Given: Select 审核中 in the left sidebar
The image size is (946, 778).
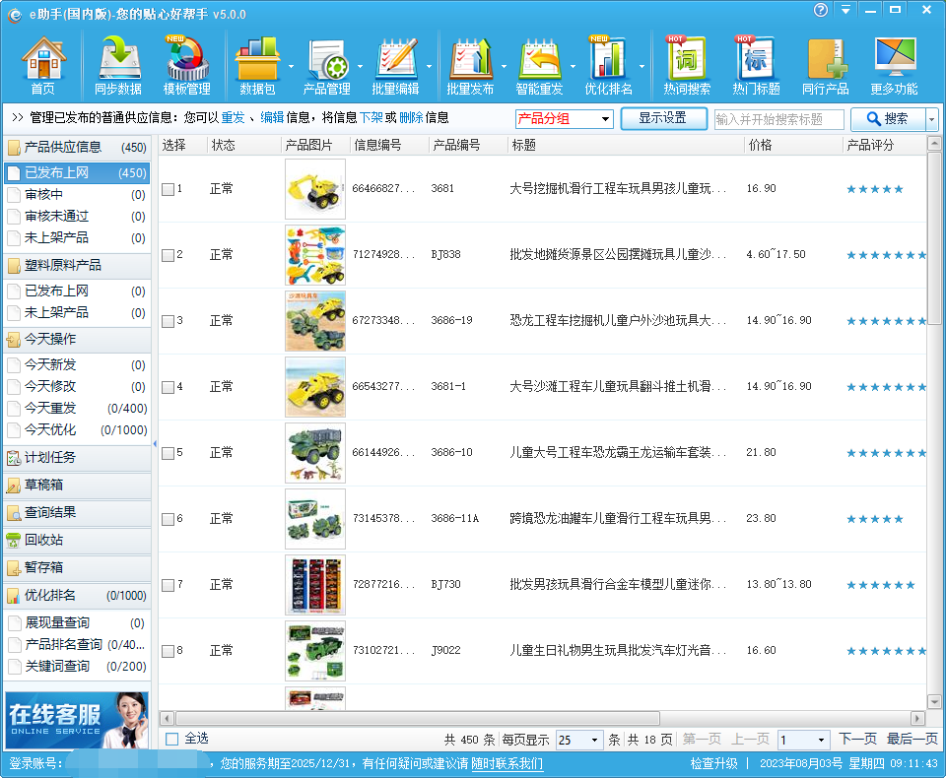Looking at the screenshot, I should pyautogui.click(x=43, y=195).
